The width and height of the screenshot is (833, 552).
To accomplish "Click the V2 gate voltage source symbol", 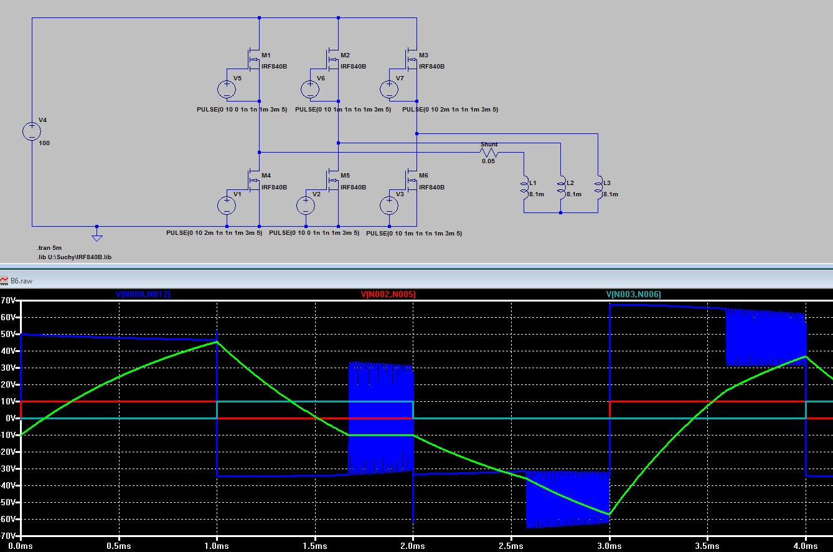I will pyautogui.click(x=306, y=205).
